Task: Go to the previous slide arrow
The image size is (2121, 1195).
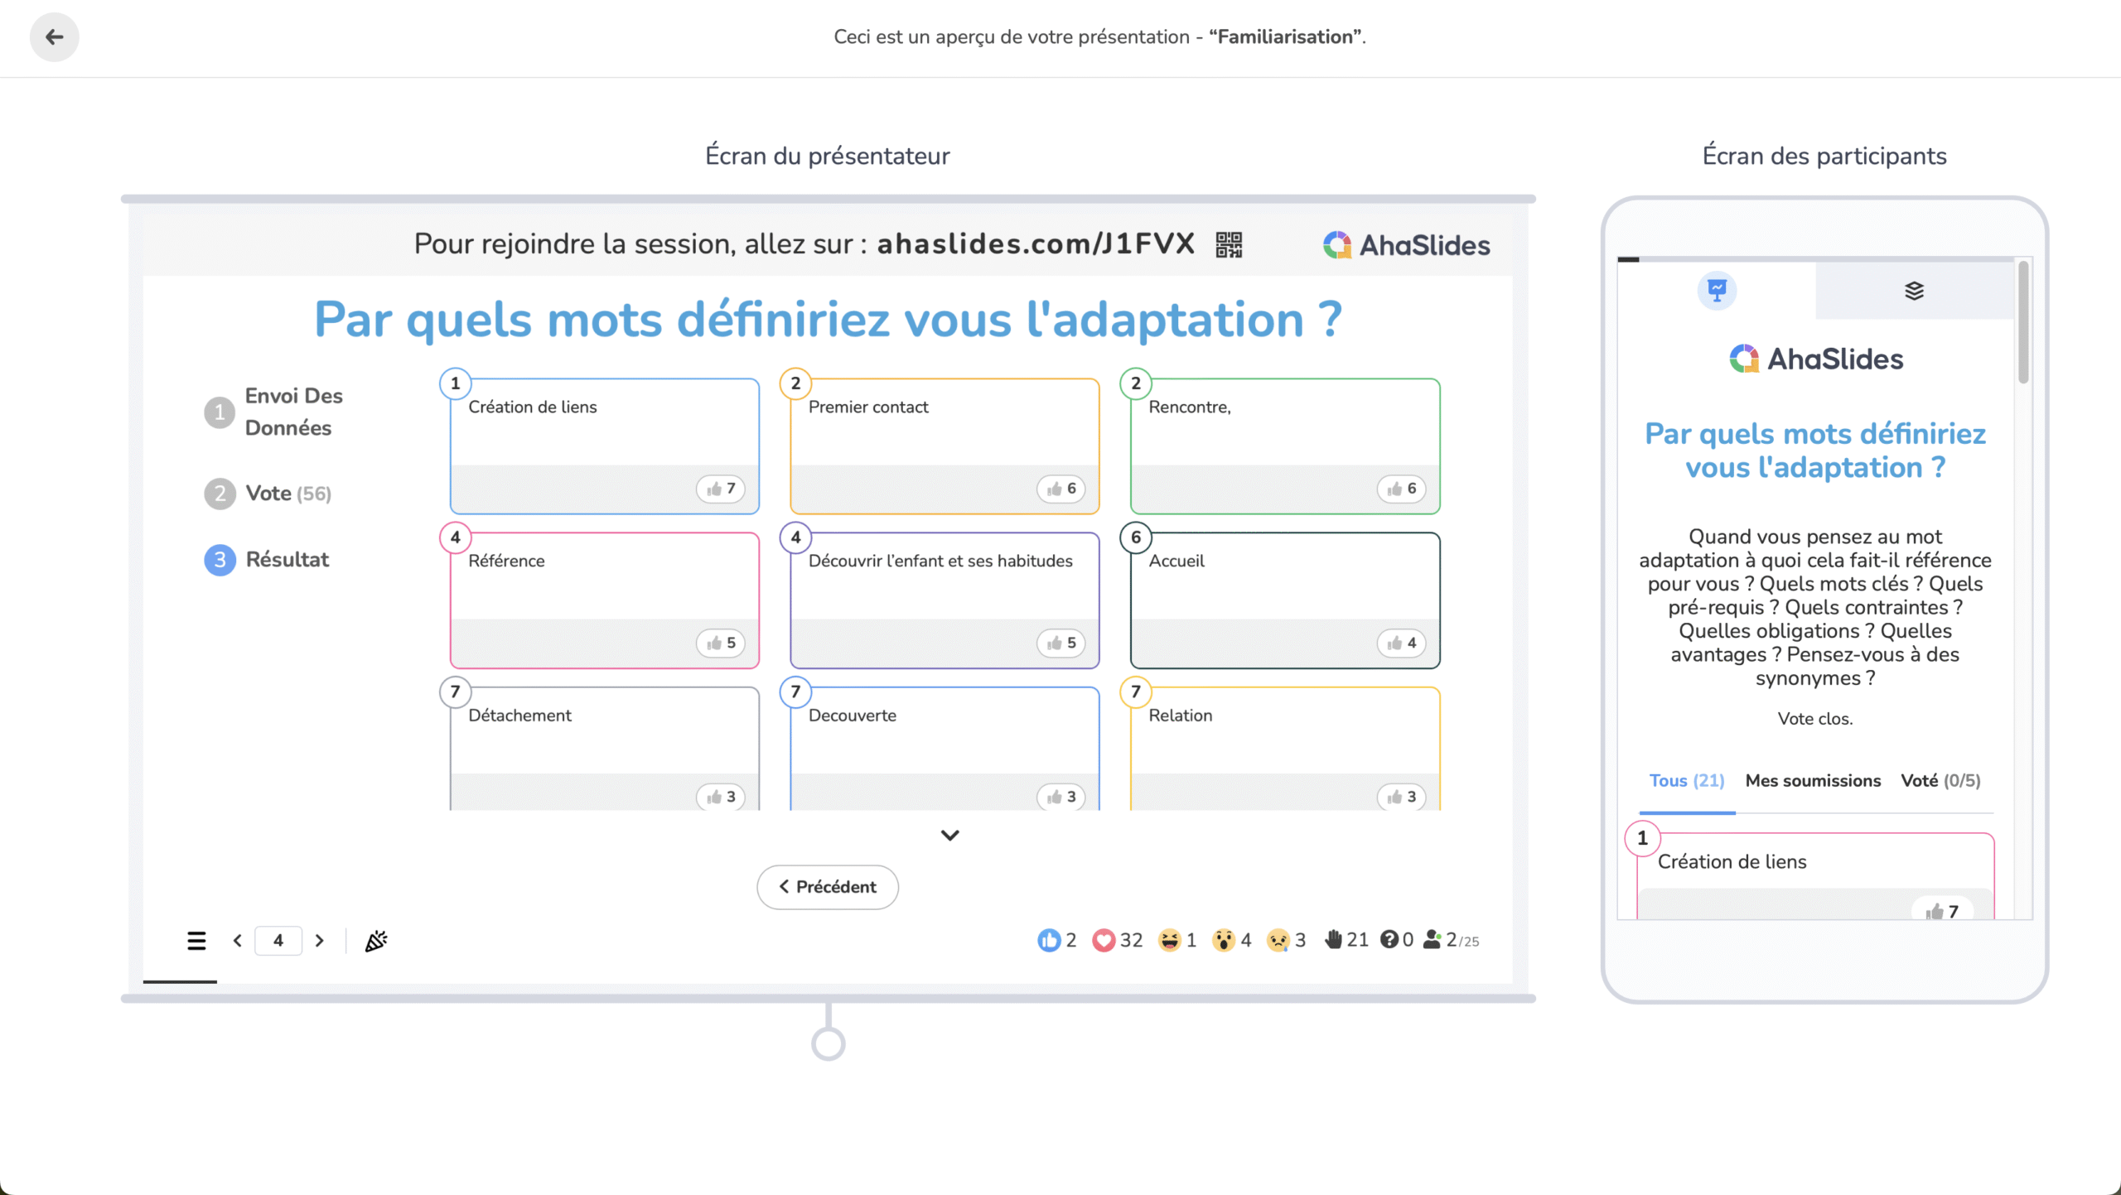Action: tap(238, 941)
